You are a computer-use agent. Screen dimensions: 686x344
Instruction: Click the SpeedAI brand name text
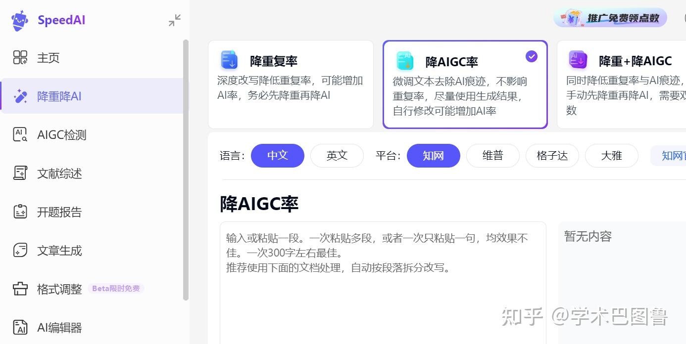(61, 20)
